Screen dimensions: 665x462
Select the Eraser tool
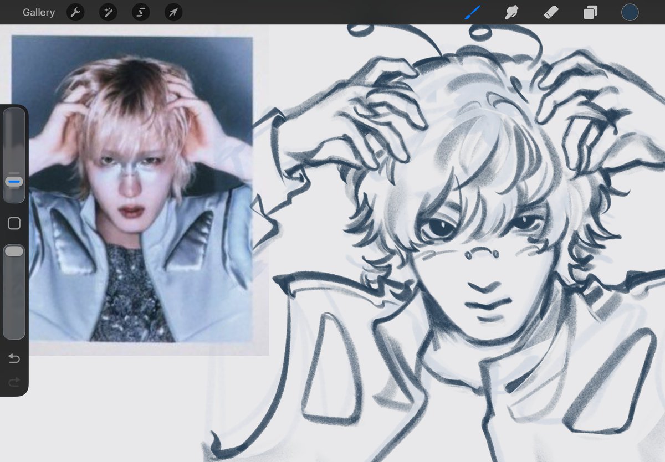click(x=551, y=12)
